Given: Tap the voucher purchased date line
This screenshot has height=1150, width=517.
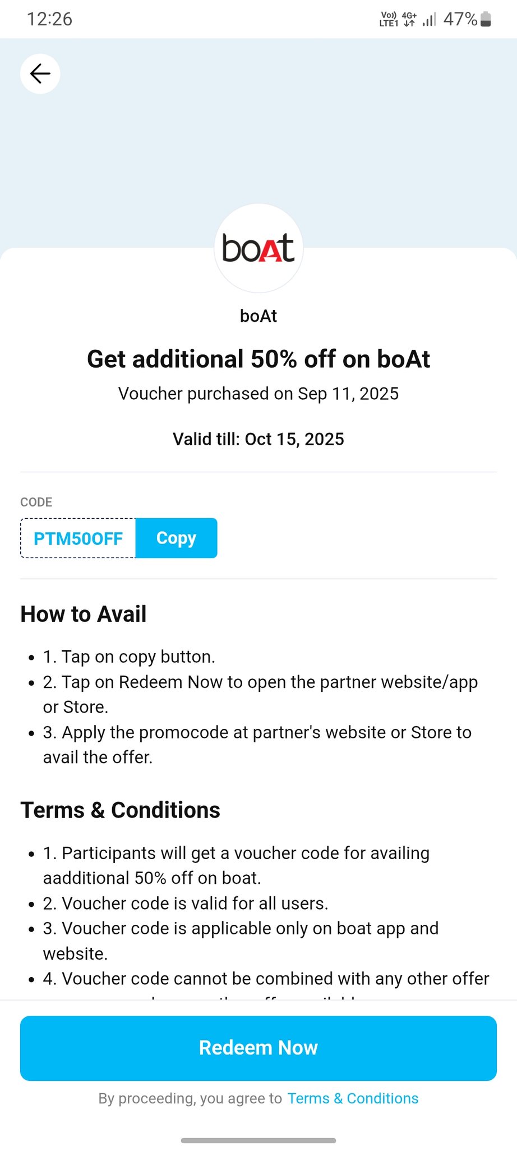Looking at the screenshot, I should [x=258, y=394].
